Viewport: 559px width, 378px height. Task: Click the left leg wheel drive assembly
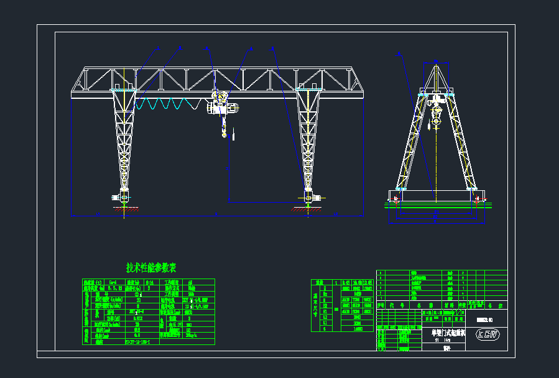point(123,197)
